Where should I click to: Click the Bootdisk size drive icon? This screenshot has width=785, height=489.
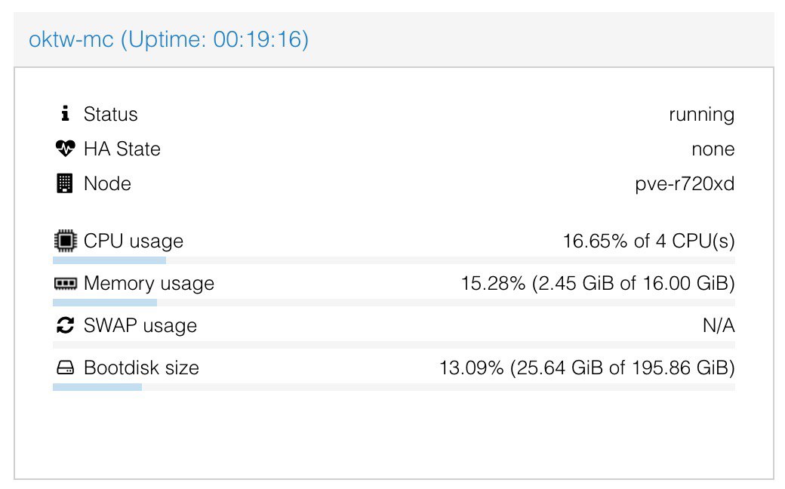65,368
